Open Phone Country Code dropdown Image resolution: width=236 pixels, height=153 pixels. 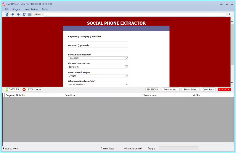[98, 67]
